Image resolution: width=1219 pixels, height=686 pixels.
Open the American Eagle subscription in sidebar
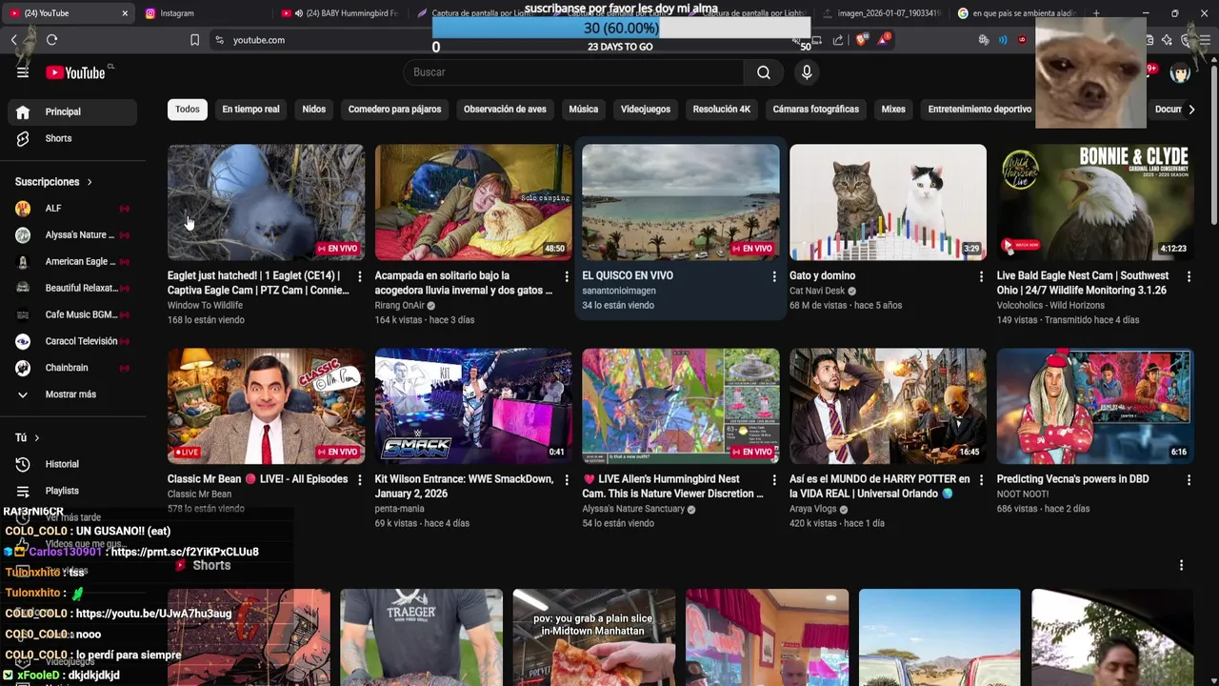72,261
